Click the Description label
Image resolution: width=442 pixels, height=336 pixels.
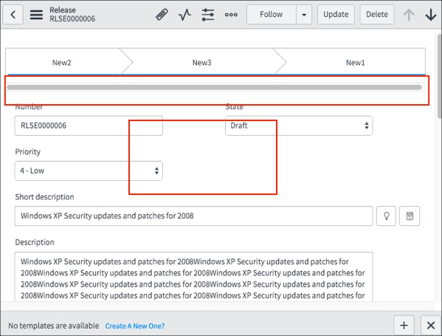pyautogui.click(x=35, y=242)
